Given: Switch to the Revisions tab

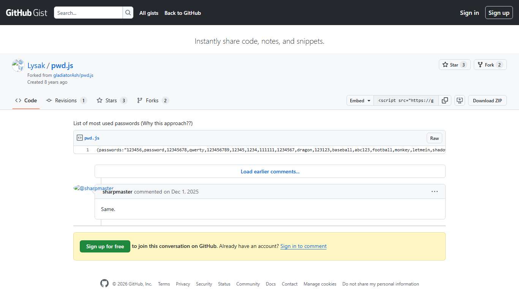Looking at the screenshot, I should point(66,100).
